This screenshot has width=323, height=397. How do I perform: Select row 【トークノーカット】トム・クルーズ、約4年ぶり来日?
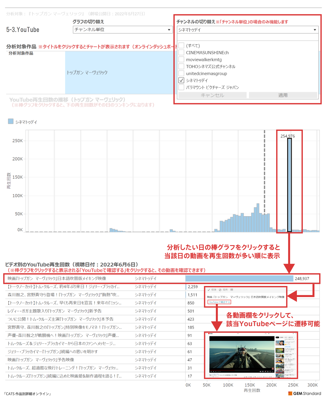(162, 287)
